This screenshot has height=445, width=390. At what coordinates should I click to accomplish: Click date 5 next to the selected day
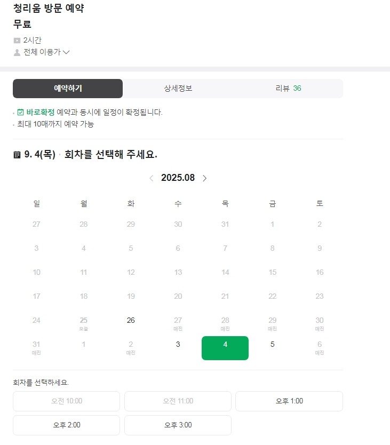[x=272, y=345]
